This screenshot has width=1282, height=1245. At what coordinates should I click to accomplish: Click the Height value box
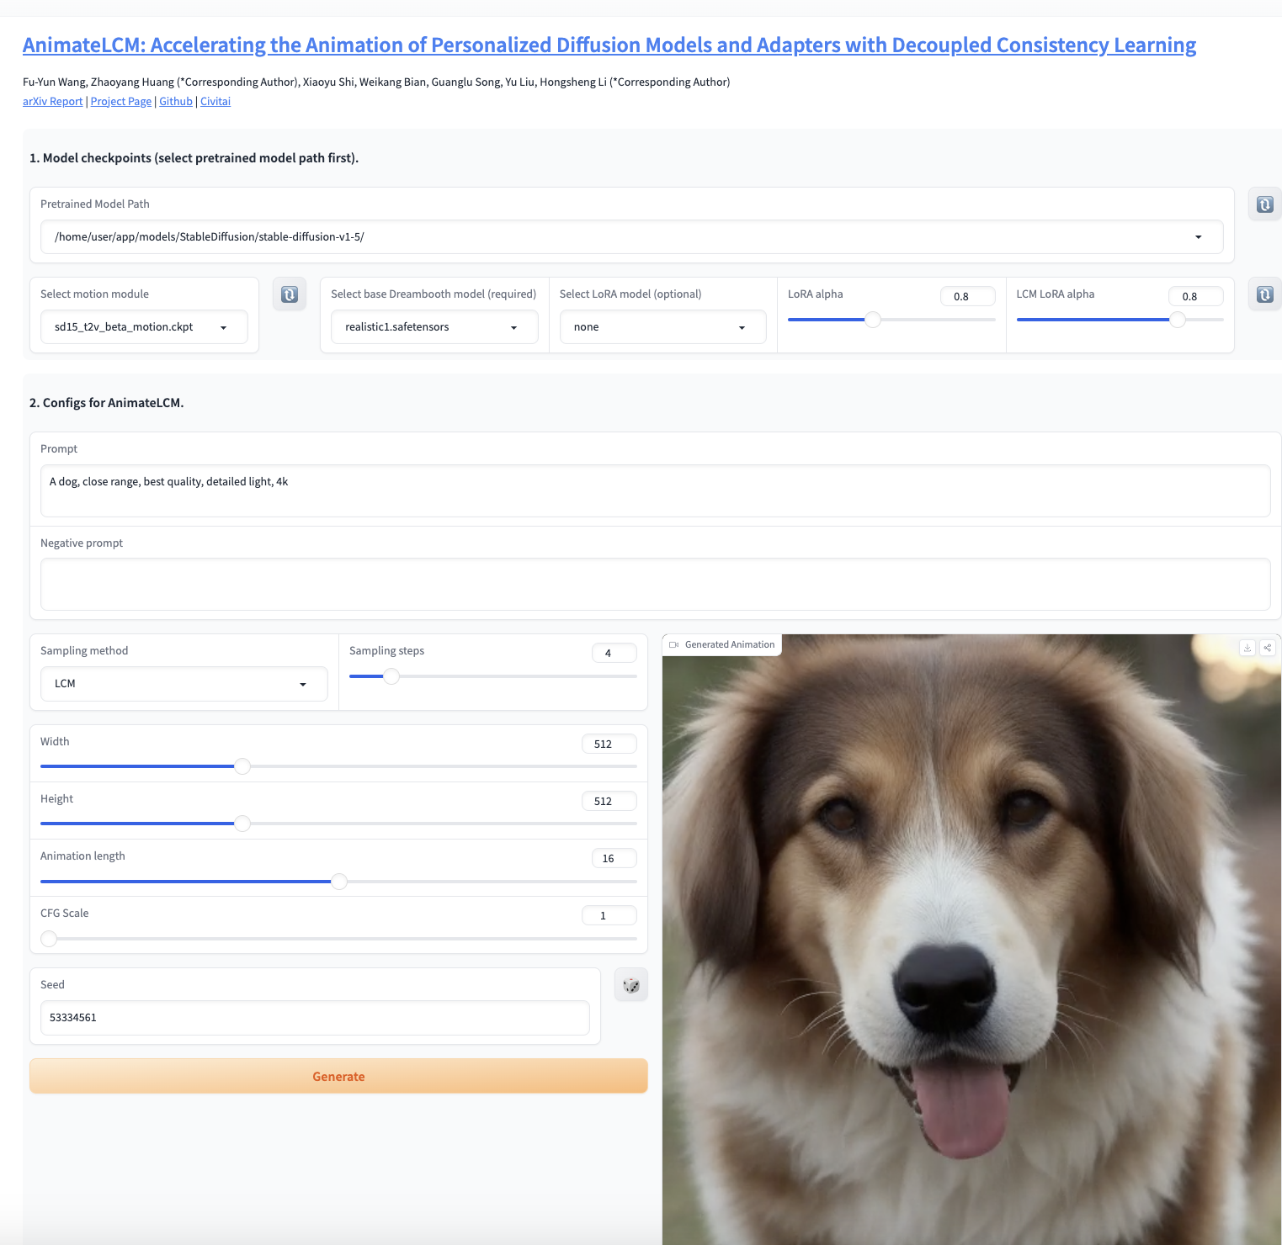tap(609, 801)
